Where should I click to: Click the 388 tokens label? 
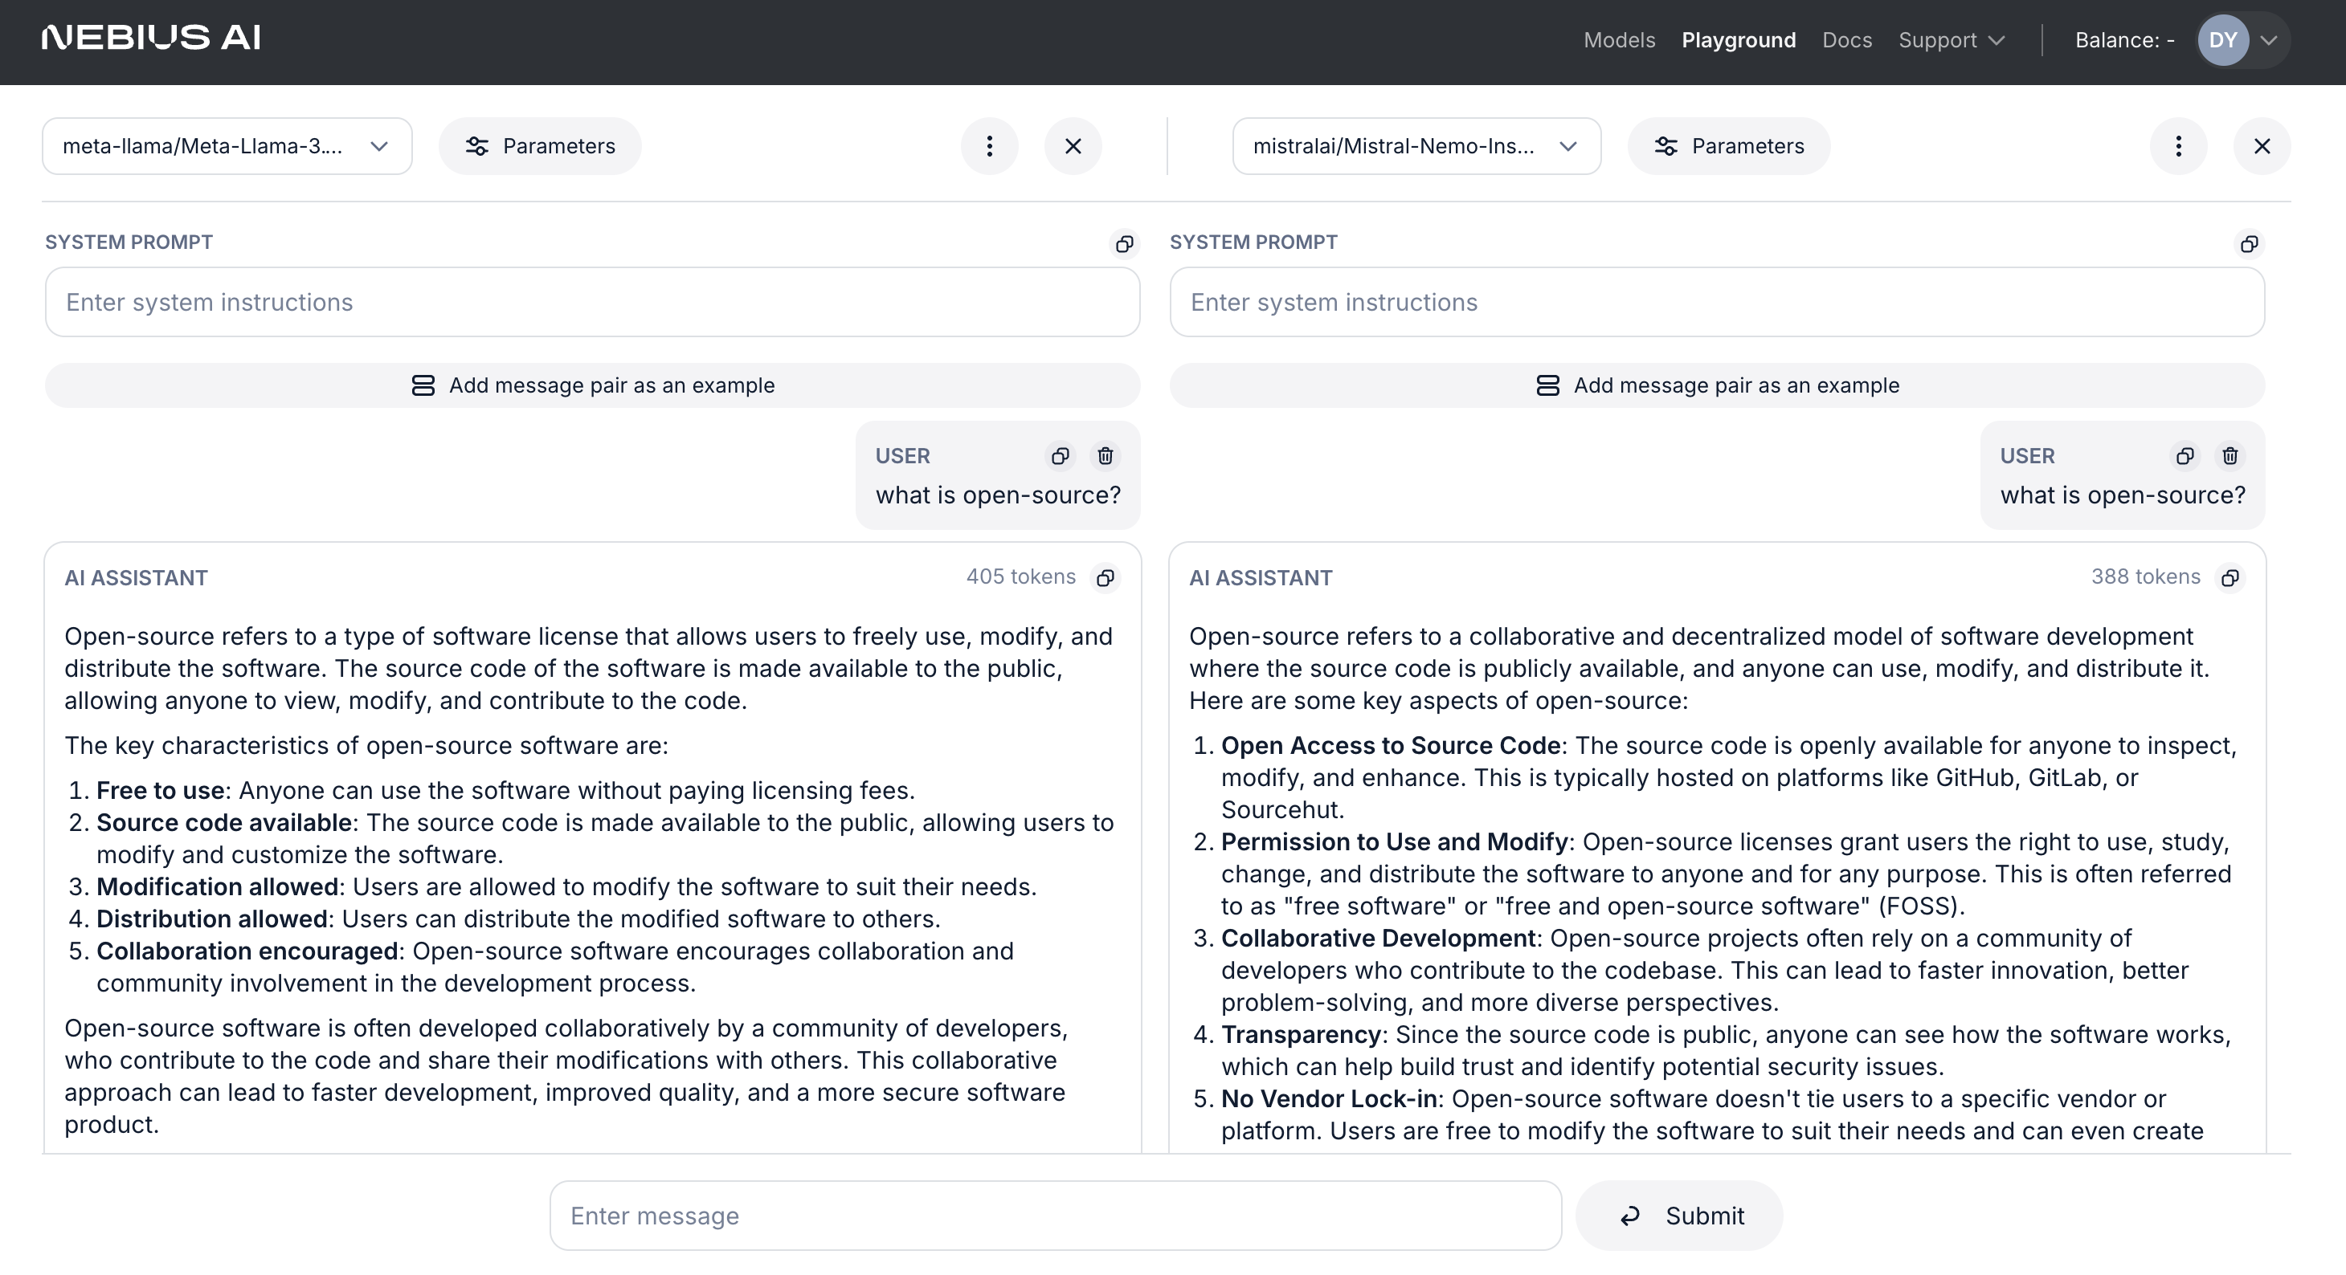[2146, 576]
